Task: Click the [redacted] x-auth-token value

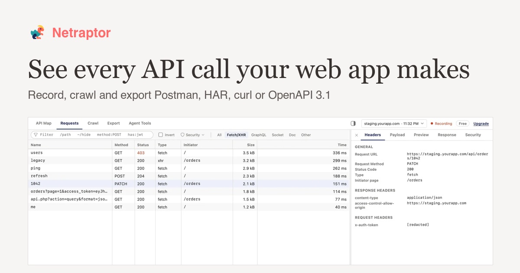Action: click(418, 225)
